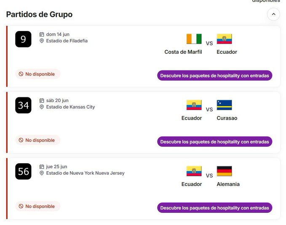Click location pin for Estadio de Kansas City
The width and height of the screenshot is (286, 225).
click(42, 107)
